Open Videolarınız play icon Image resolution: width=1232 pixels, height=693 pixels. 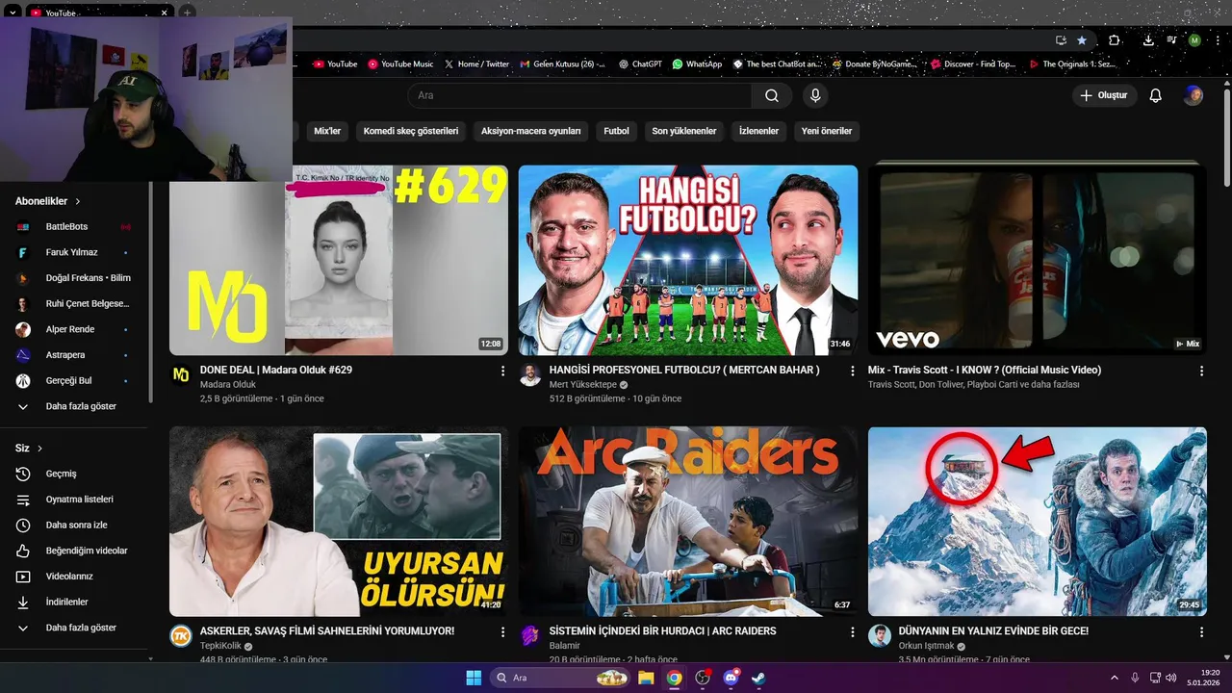[23, 577]
